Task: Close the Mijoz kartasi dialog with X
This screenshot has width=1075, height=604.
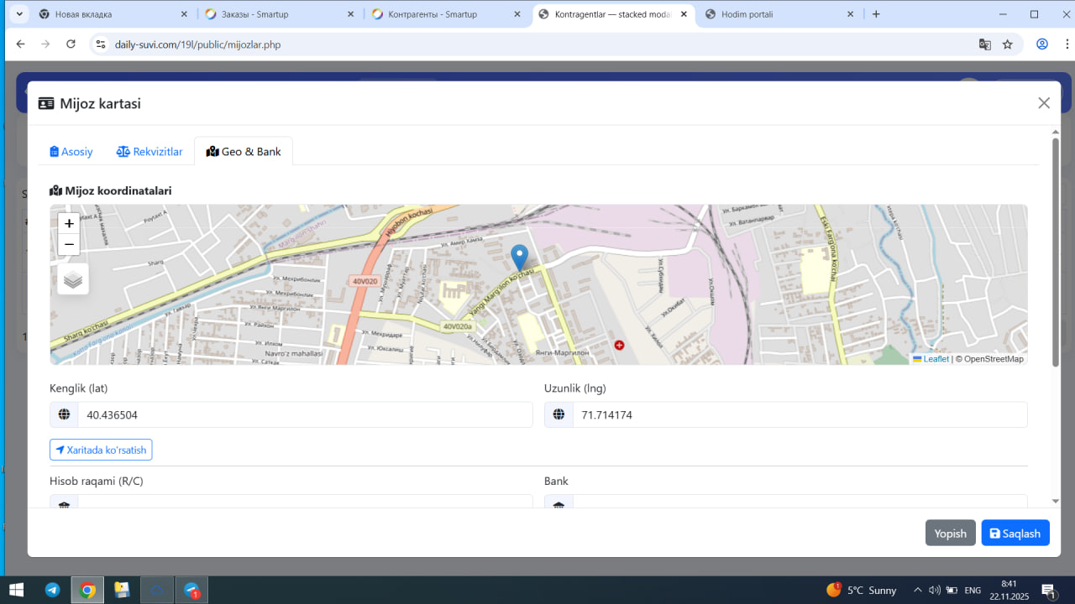Action: (1044, 103)
